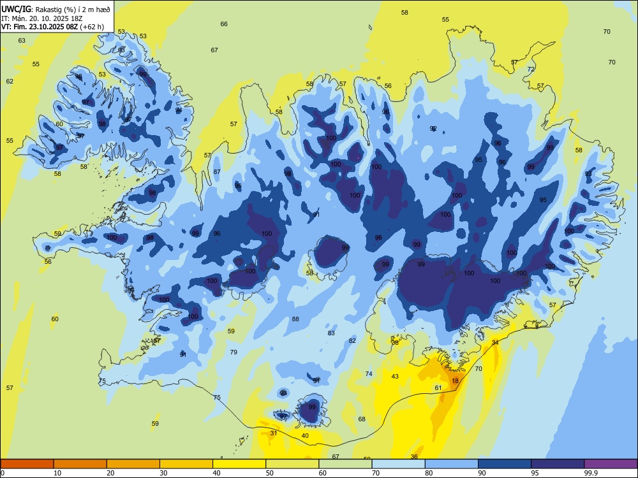
Task: Click the yellow-green 50–60 legend swatch
Action: [x=293, y=464]
